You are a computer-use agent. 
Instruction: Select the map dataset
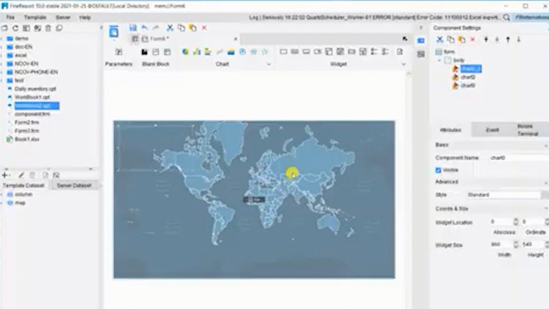20,202
